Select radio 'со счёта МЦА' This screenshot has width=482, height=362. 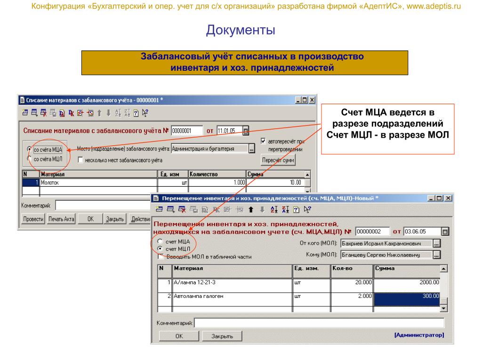pos(29,149)
